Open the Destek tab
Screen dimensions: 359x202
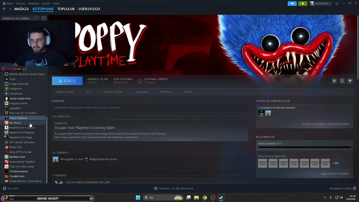(x=188, y=92)
